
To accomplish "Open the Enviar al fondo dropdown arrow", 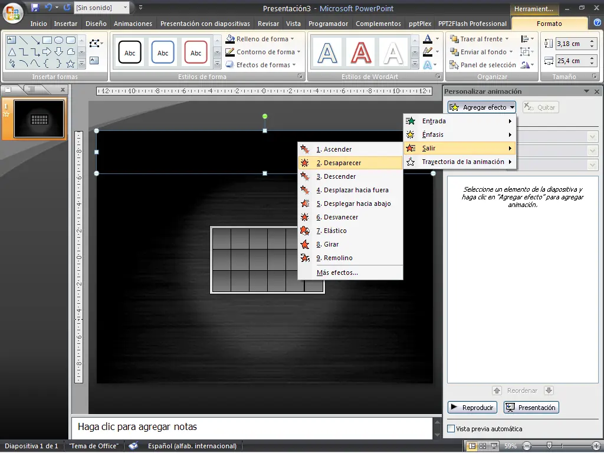I will coord(511,52).
